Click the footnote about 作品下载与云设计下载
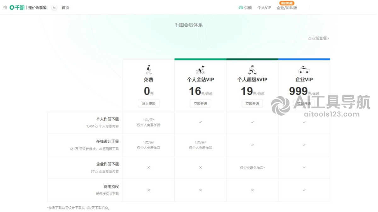The image size is (378, 212). [x=79, y=208]
